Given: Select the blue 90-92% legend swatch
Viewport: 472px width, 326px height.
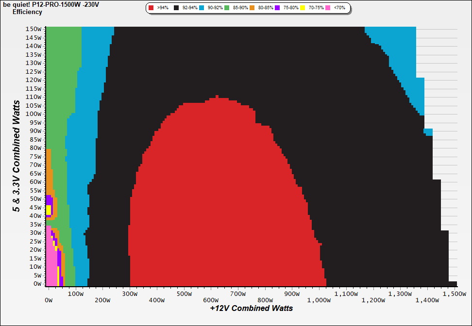Looking at the screenshot, I should (x=202, y=8).
